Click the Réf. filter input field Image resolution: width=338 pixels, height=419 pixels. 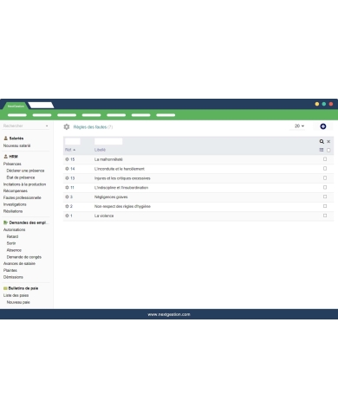click(x=73, y=141)
